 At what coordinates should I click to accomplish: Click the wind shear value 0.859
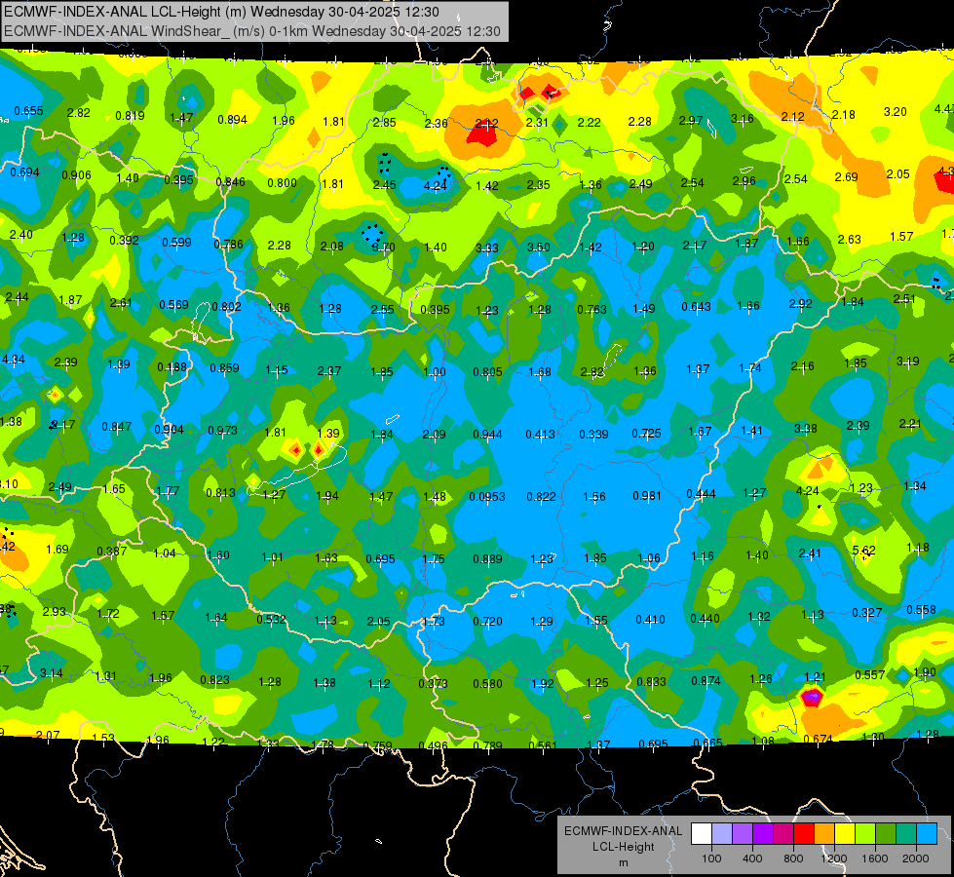pos(224,367)
